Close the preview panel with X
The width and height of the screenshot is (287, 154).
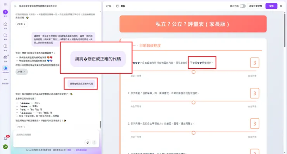281,6
